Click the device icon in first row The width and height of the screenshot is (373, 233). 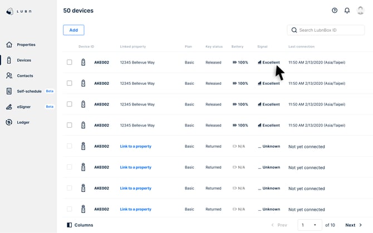pyautogui.click(x=84, y=62)
